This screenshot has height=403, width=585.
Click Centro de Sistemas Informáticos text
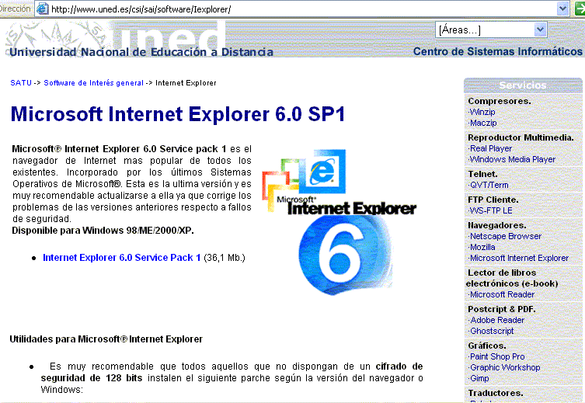coord(498,51)
